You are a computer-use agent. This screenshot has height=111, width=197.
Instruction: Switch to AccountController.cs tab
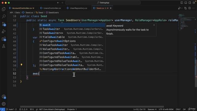coord(22,8)
